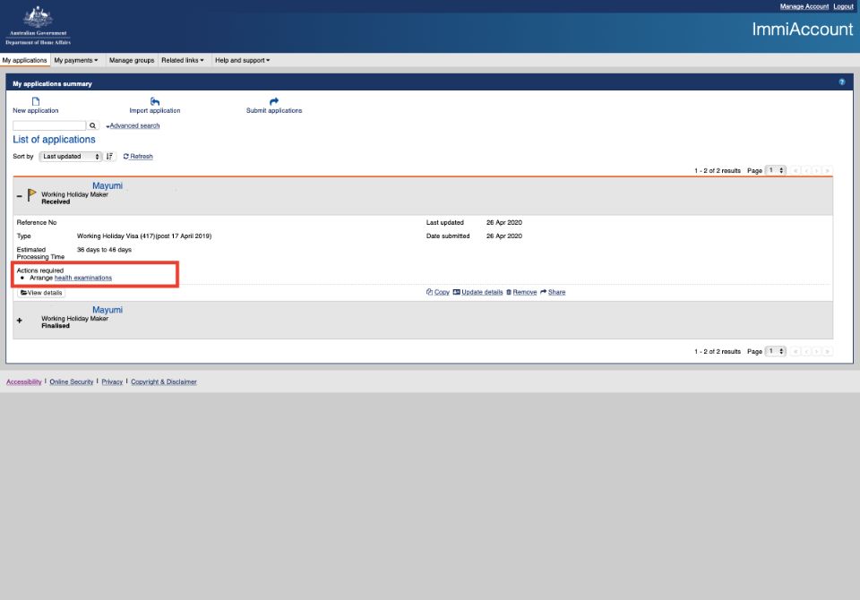Click the magnifier search button
Viewport: 860px width, 600px height.
click(x=92, y=125)
